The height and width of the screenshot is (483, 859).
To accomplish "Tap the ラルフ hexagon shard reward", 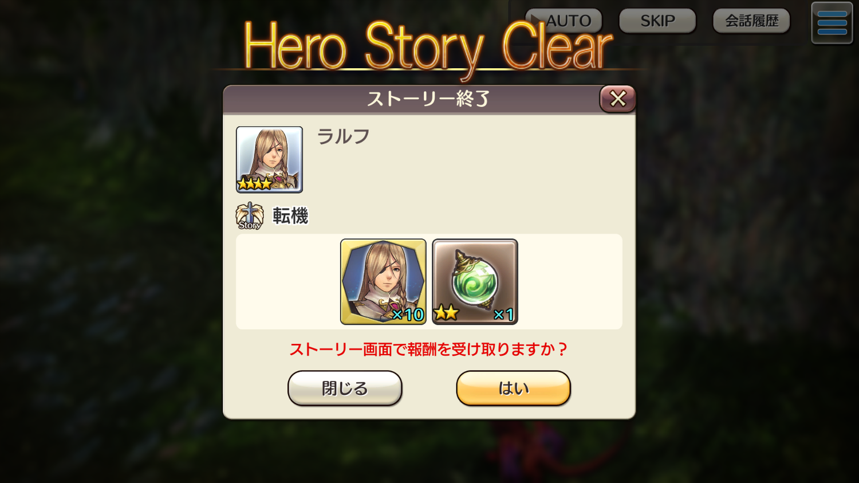I will (383, 282).
